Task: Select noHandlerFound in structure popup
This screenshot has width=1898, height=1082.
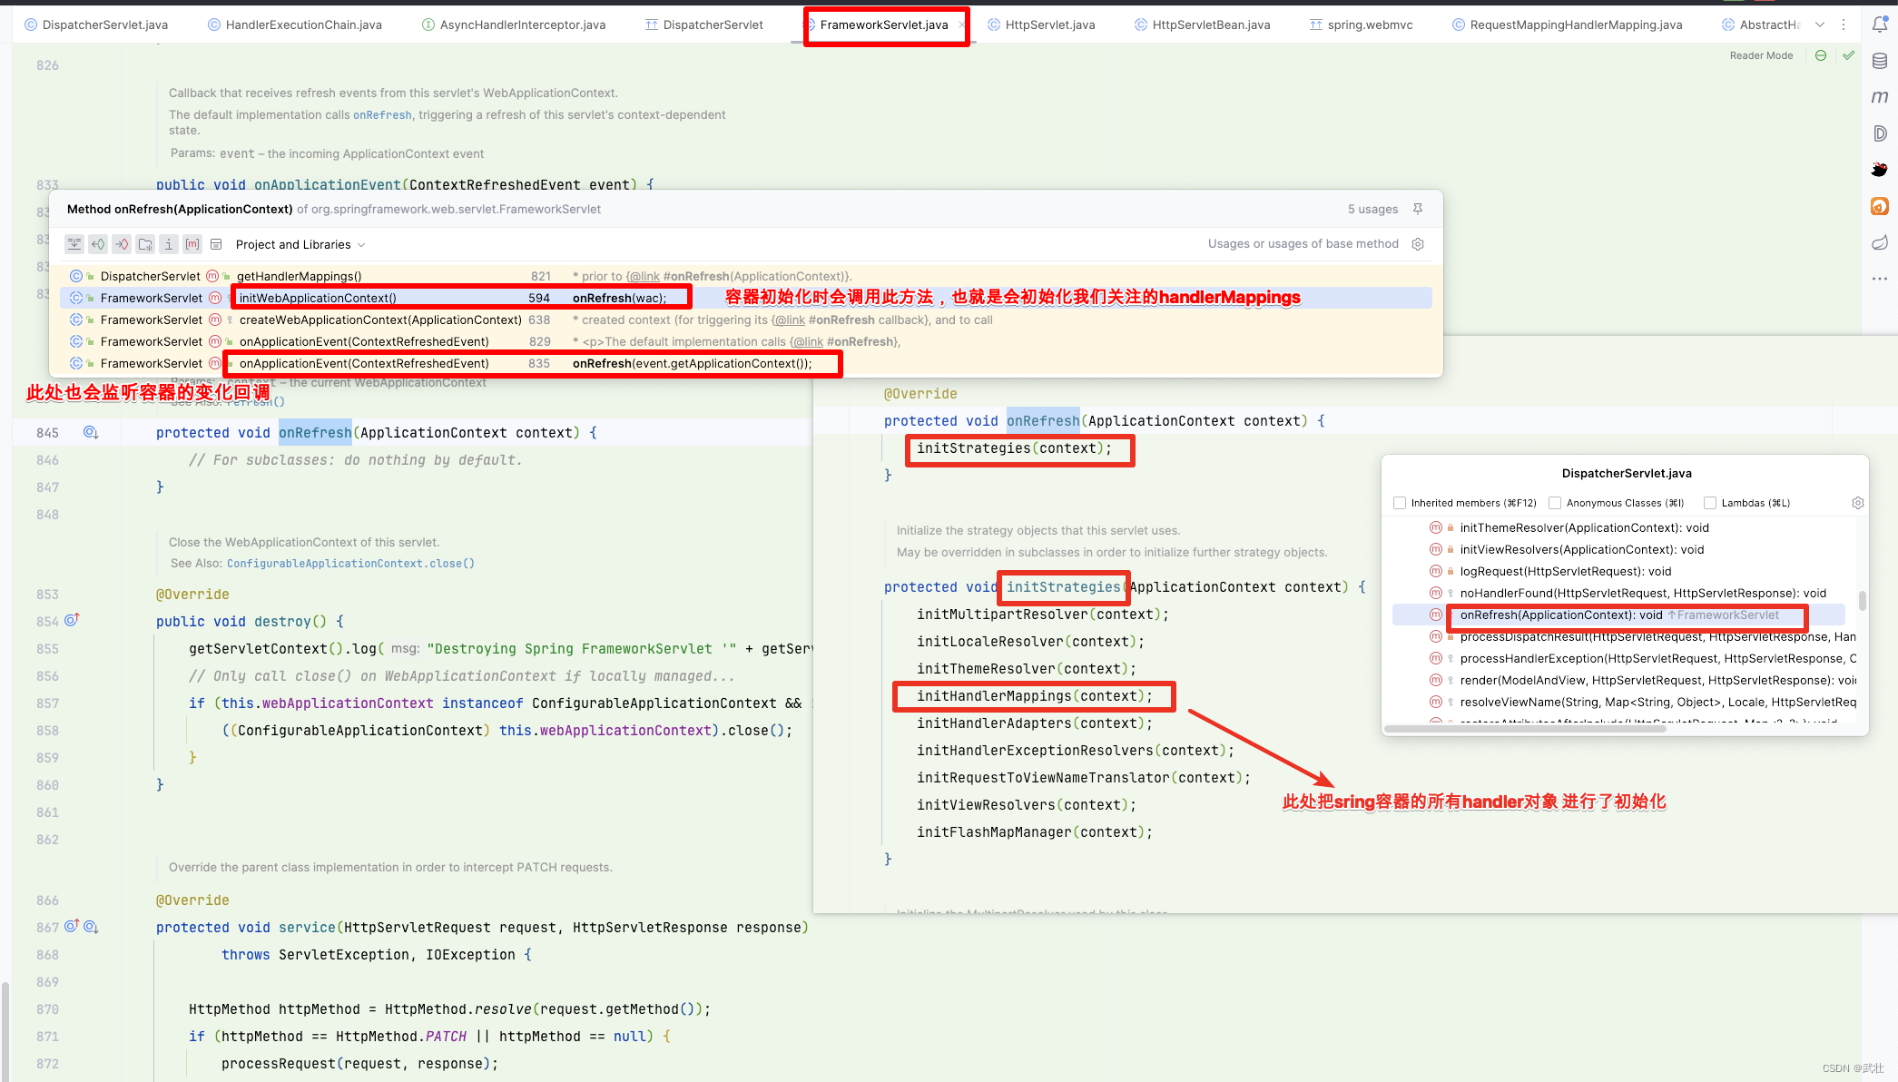Action: [1618, 593]
